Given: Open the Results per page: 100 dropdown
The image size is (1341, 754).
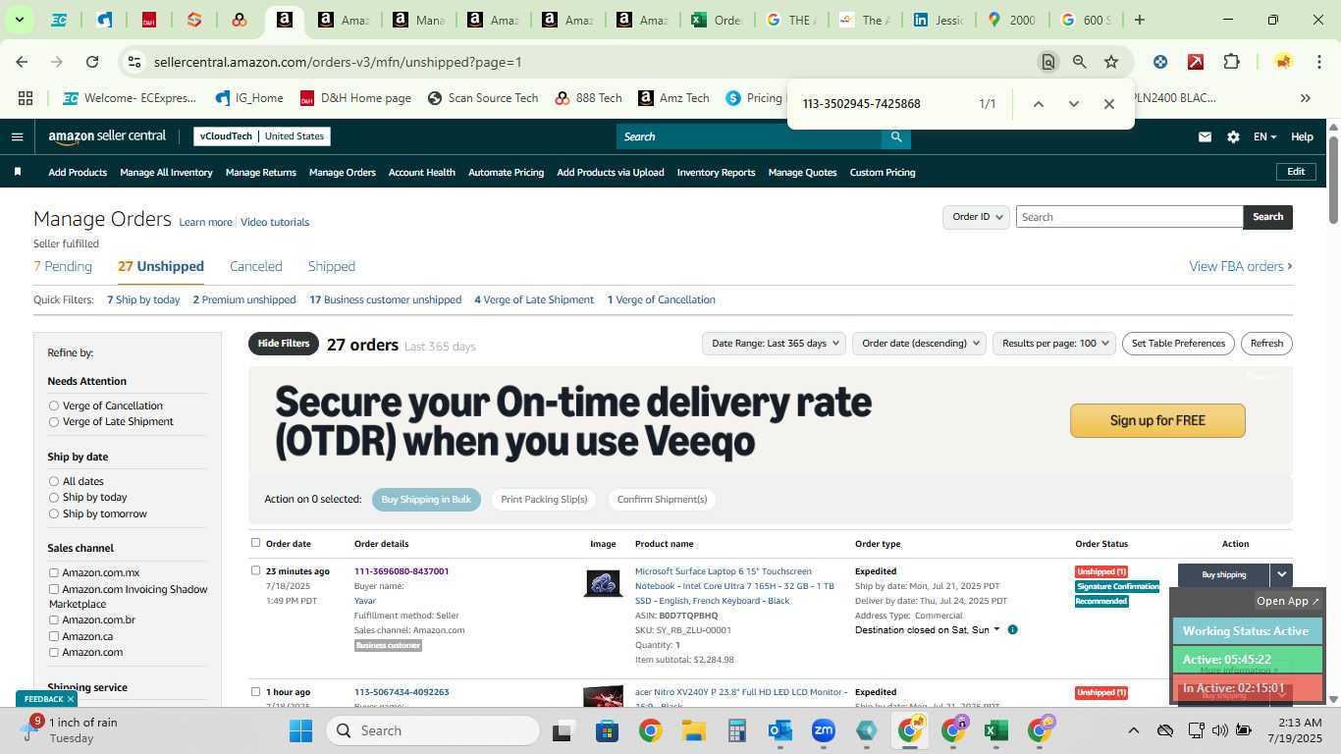Looking at the screenshot, I should click(1054, 344).
